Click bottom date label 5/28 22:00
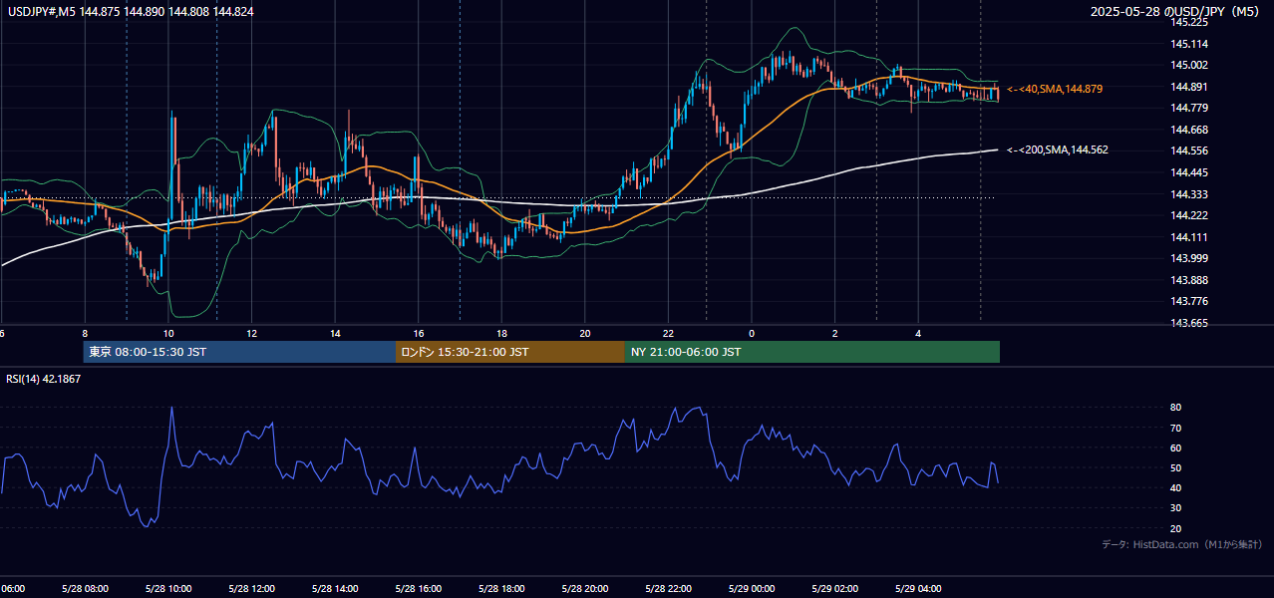The height and width of the screenshot is (598, 1274). tap(669, 588)
